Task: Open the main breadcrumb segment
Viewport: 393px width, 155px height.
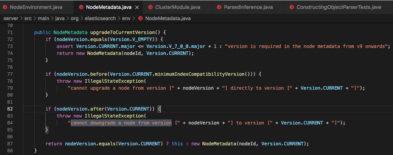Action: point(43,19)
